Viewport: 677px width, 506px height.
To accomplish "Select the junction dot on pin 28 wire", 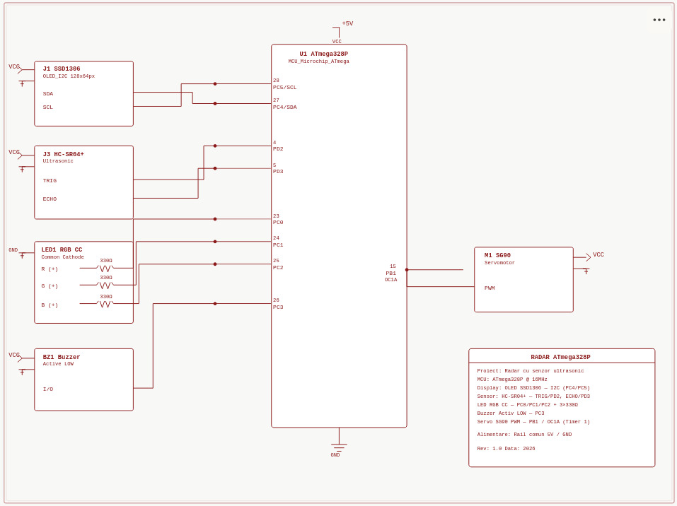I will coord(215,83).
